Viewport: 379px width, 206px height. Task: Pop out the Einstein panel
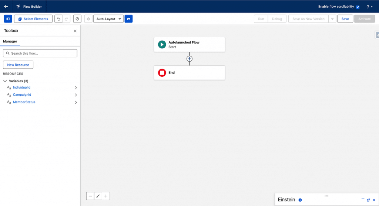(368, 200)
